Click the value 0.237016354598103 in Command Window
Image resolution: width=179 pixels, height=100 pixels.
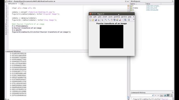(18, 95)
